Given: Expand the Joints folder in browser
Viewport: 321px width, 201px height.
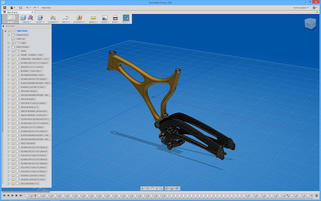Looking at the screenshot, I should [9, 51].
